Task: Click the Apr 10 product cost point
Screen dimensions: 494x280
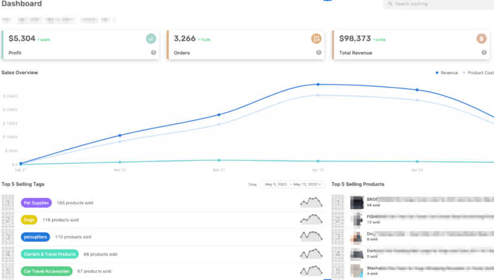Action: pos(318,95)
